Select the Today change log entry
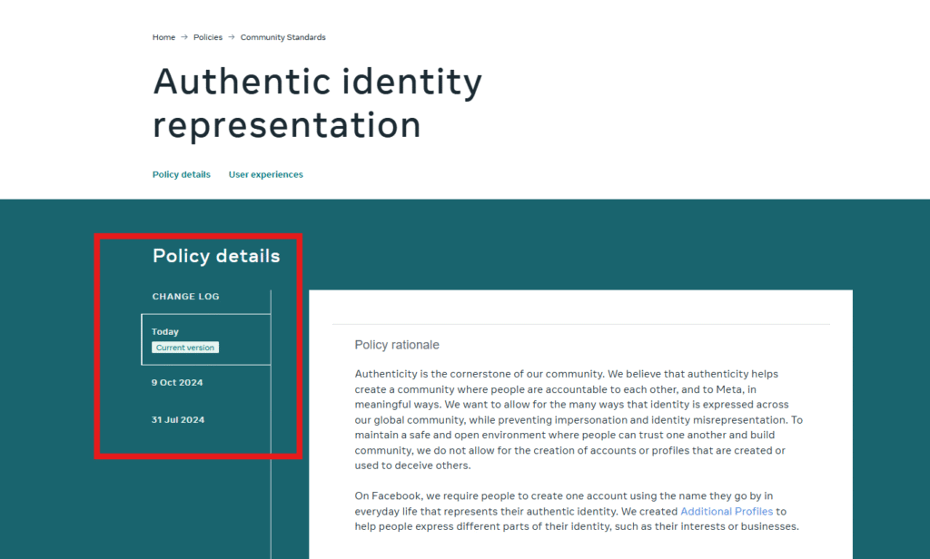Viewport: 930px width, 559px height. [165, 332]
